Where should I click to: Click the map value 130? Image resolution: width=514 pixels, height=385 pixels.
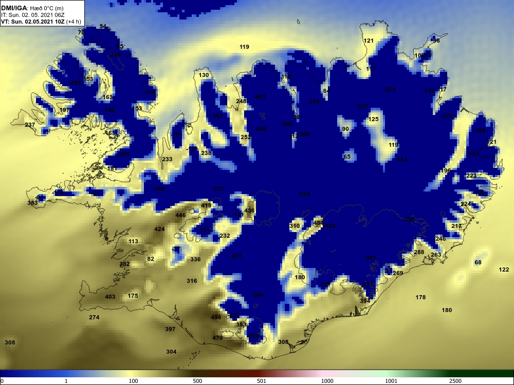(204, 75)
